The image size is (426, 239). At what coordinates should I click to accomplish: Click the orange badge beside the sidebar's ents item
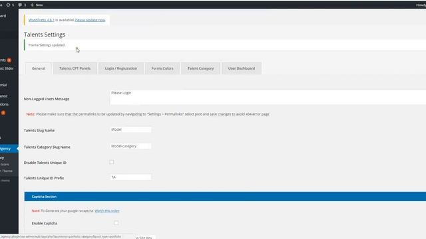[x=9, y=60]
